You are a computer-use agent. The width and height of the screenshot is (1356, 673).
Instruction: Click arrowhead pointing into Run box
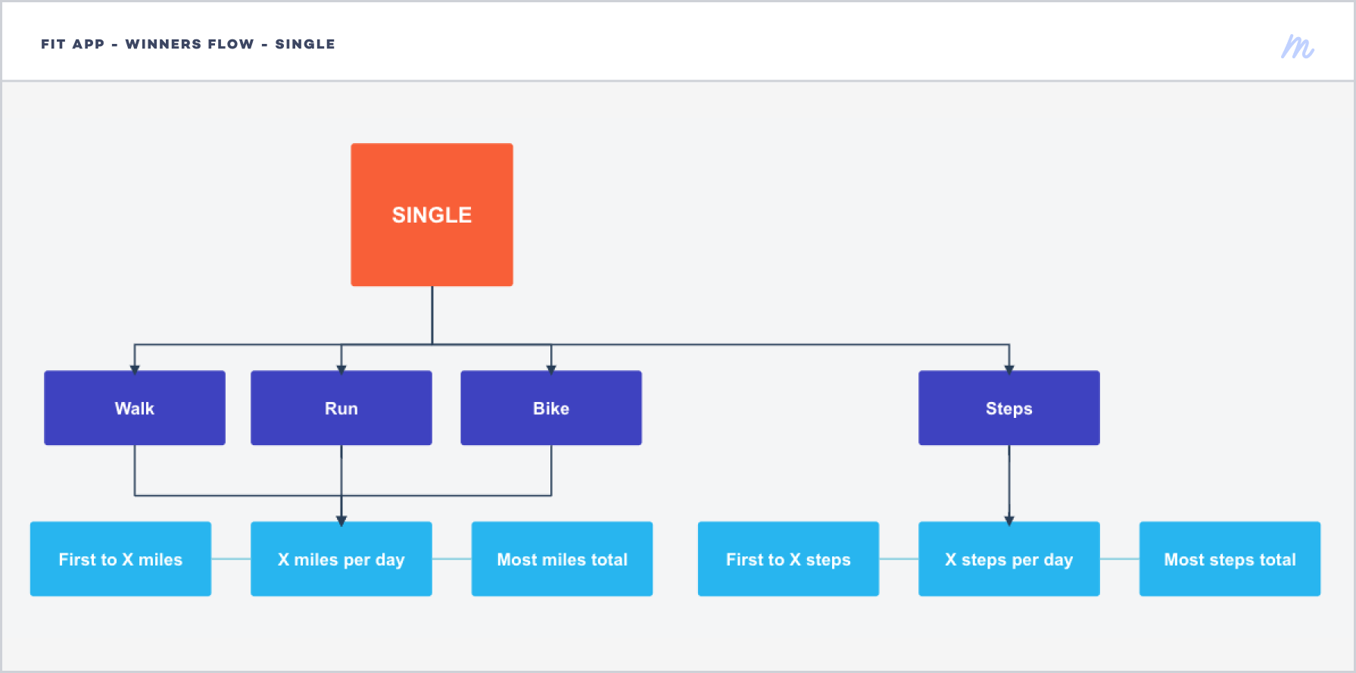pos(341,369)
